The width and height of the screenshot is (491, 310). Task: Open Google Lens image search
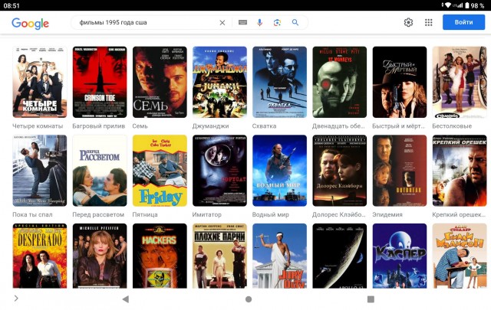tap(277, 22)
